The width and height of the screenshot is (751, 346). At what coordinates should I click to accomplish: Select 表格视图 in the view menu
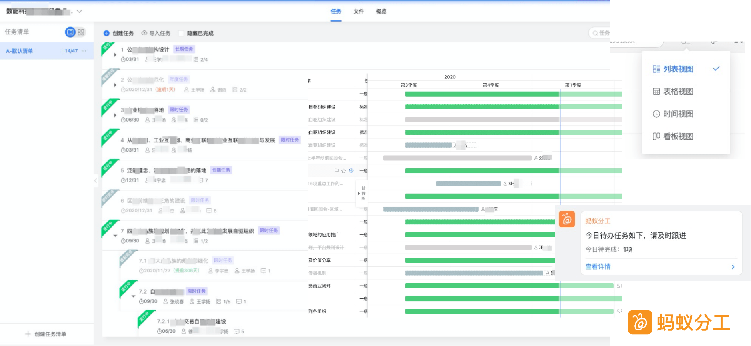686,91
